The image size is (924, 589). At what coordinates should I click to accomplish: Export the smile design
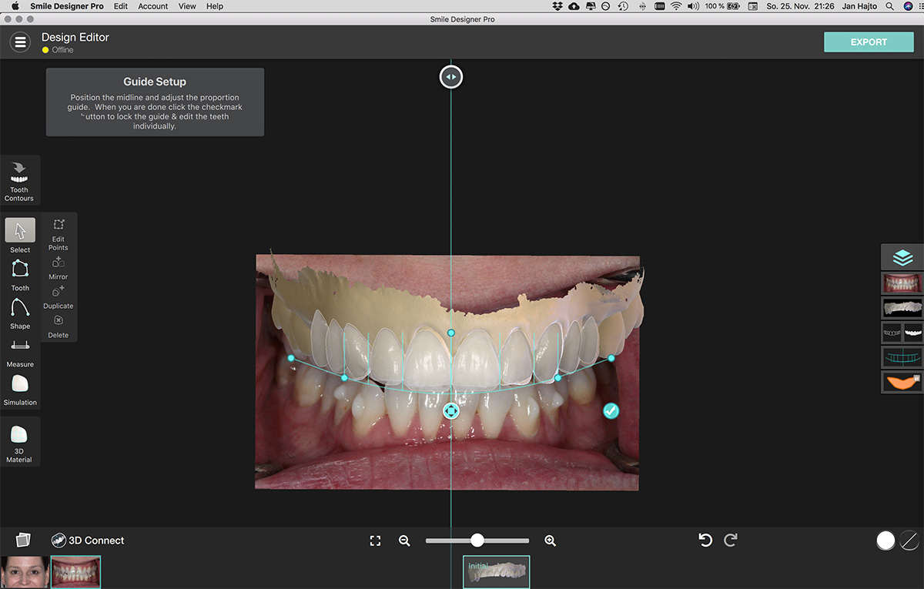pos(869,42)
